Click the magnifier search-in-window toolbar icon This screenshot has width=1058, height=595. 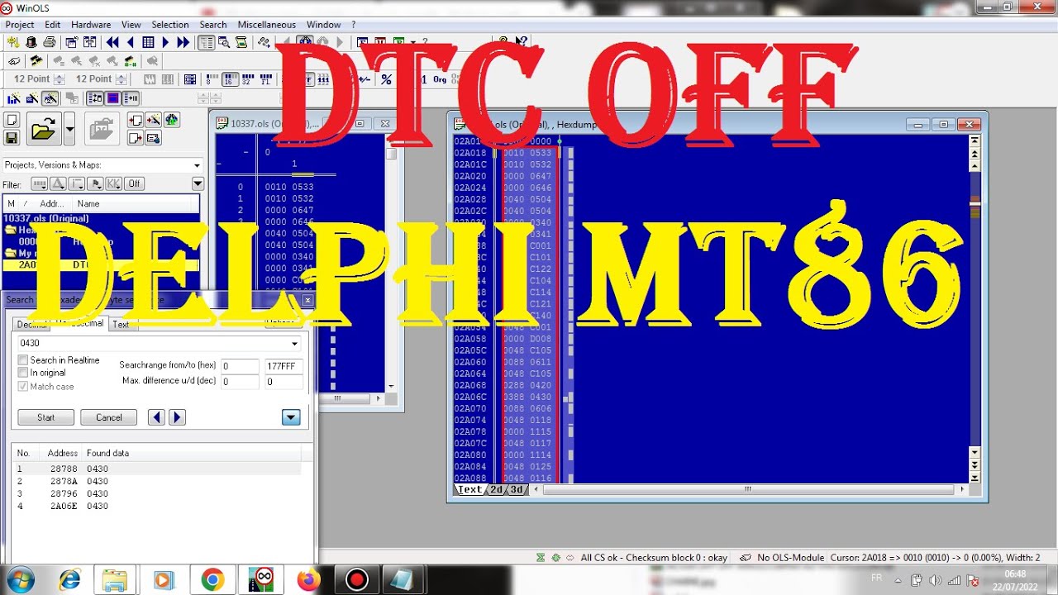pyautogui.click(x=224, y=42)
